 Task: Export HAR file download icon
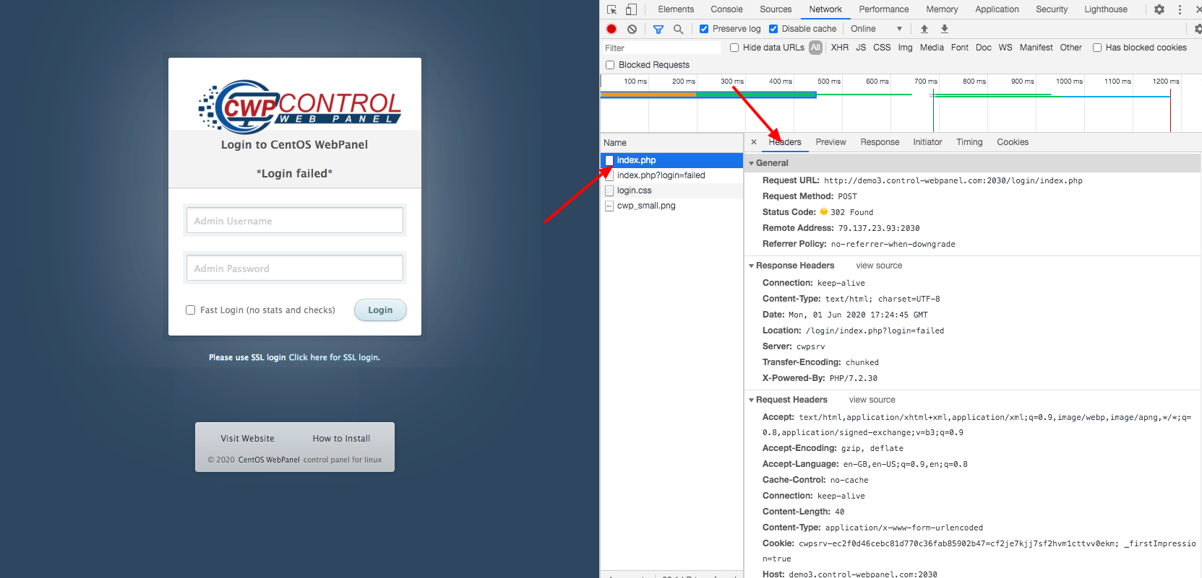click(944, 29)
